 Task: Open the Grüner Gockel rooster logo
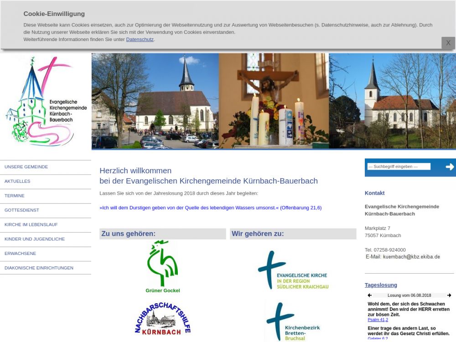tap(162, 267)
